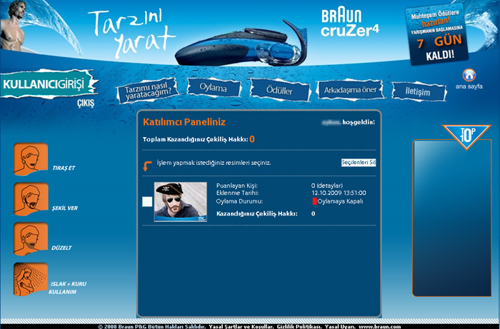The height and width of the screenshot is (329, 500).
Task: Open the Oylama menu item
Action: [x=214, y=87]
